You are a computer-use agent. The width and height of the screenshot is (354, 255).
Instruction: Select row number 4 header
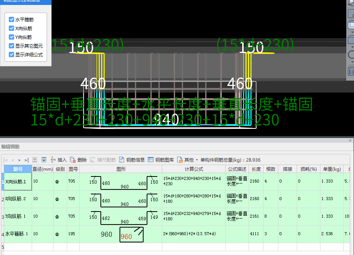[x=3, y=234]
